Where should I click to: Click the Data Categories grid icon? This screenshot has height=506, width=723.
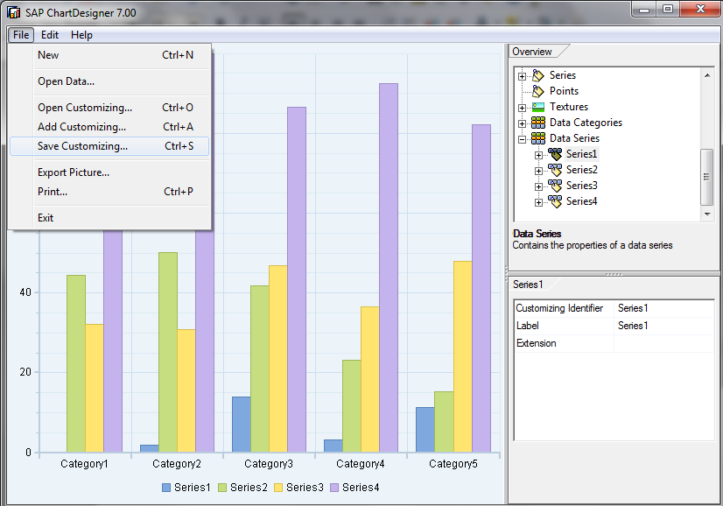(x=538, y=123)
